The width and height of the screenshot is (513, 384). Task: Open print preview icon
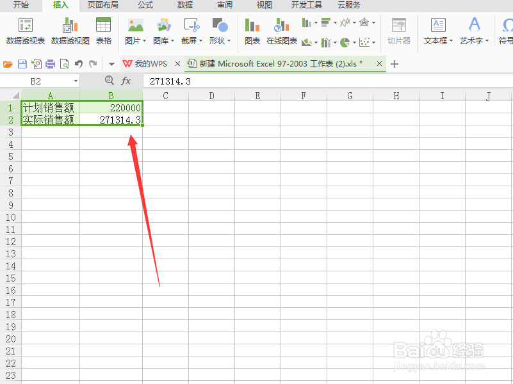(65, 64)
